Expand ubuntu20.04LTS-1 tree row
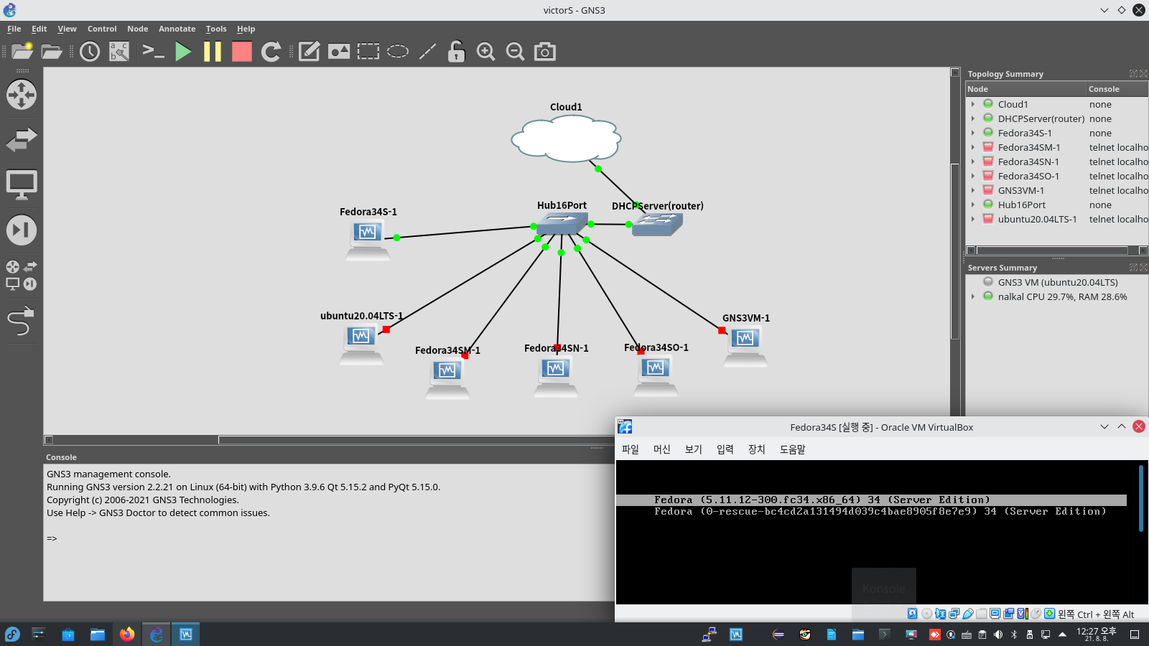1149x646 pixels. [x=973, y=219]
